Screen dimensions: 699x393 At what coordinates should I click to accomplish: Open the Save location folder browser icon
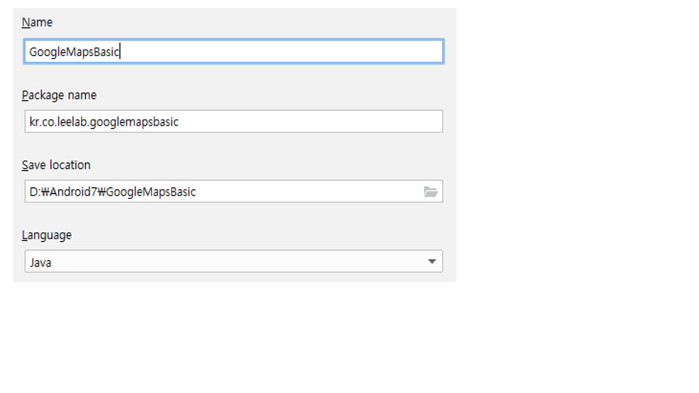click(430, 192)
